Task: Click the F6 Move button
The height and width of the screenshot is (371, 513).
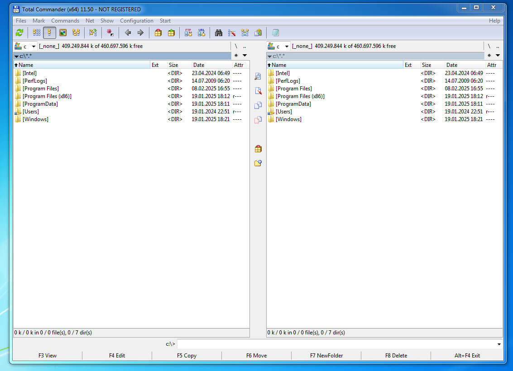Action: coord(256,356)
